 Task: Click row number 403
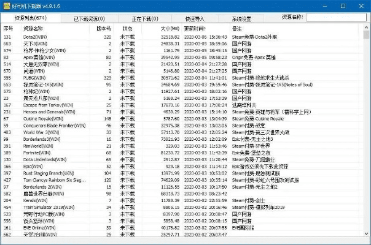[x=7, y=132]
